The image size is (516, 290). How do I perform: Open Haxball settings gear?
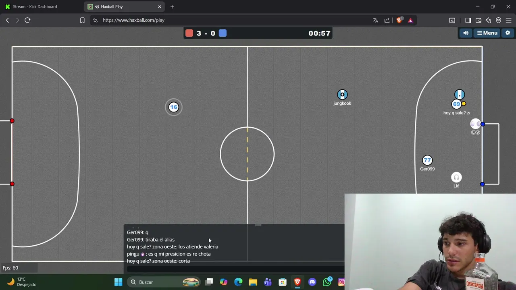click(x=508, y=33)
